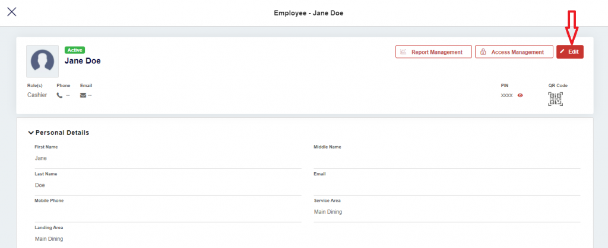
Task: Click the email envelope icon
Action: (x=83, y=95)
